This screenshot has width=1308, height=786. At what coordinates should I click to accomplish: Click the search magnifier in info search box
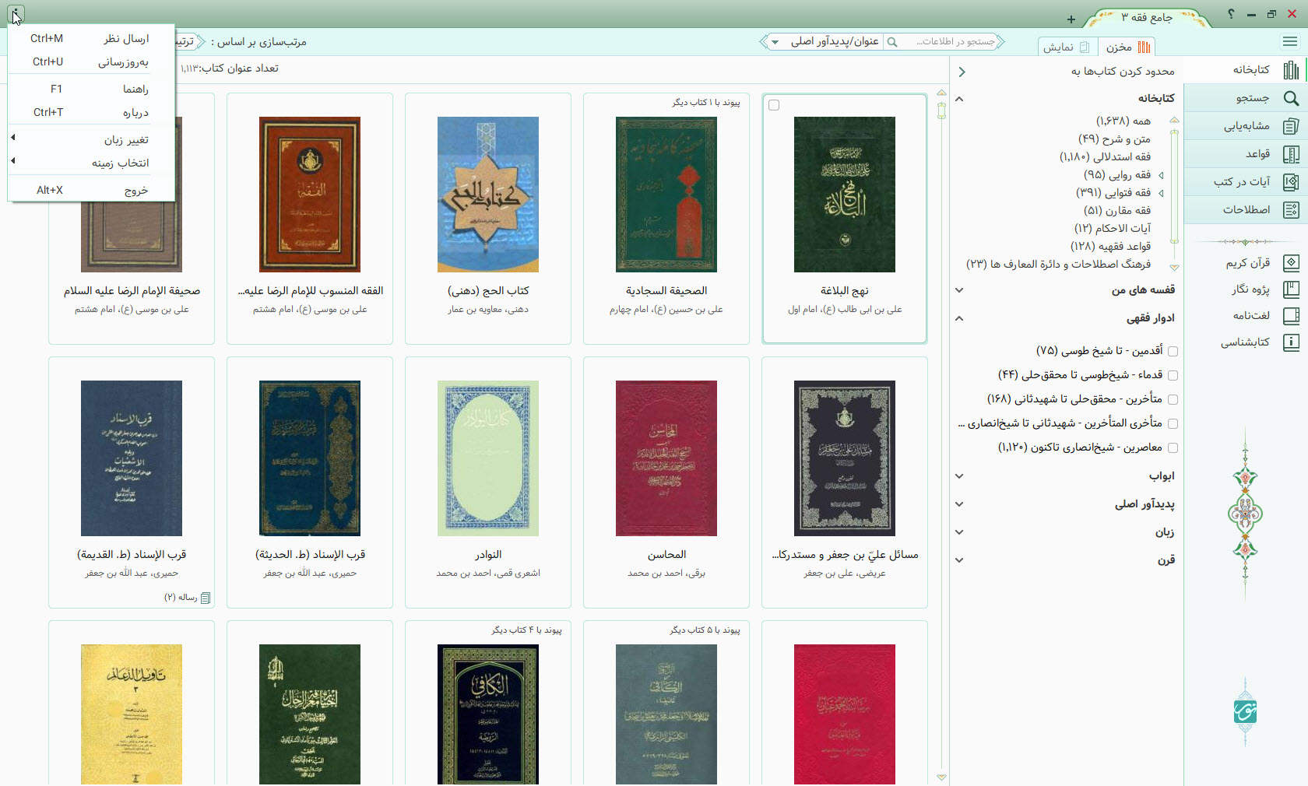tap(892, 42)
